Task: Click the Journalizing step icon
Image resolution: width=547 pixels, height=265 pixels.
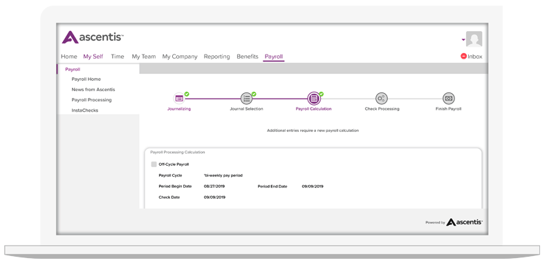Action: (179, 99)
